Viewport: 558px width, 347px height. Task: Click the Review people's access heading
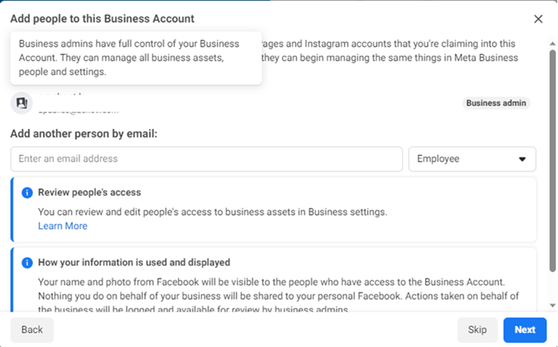[89, 192]
